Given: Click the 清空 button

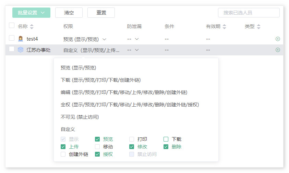Looking at the screenshot, I should pos(69,13).
